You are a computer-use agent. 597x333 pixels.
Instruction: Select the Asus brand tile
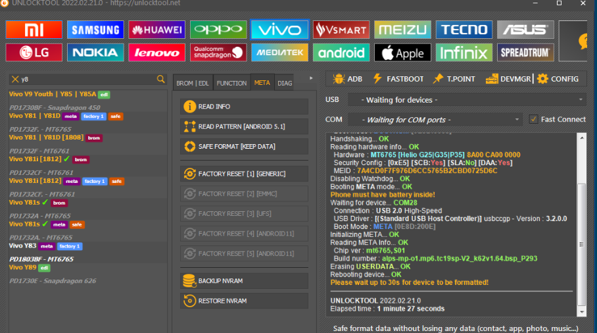click(x=525, y=30)
